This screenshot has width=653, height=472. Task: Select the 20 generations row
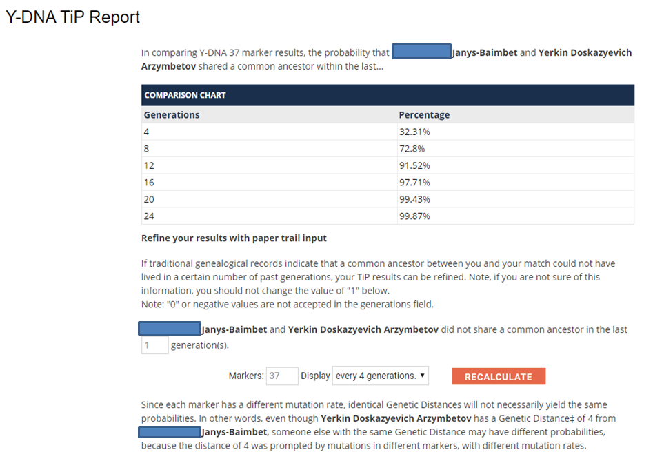(x=388, y=199)
